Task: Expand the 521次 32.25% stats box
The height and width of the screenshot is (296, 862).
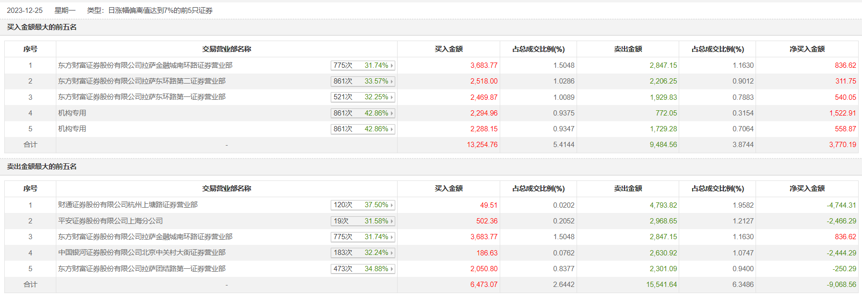Action: point(363,97)
